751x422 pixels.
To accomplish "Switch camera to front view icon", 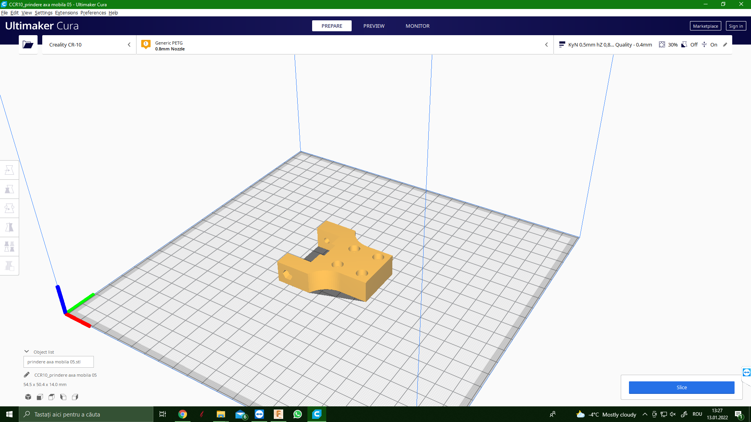I will point(40,397).
